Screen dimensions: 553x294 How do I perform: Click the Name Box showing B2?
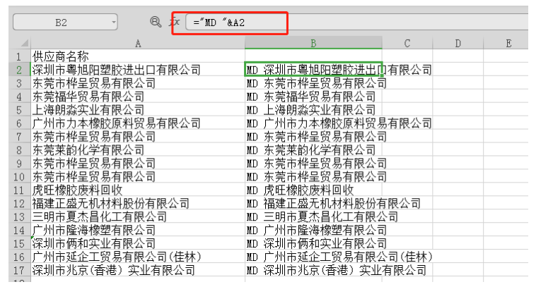pos(65,23)
